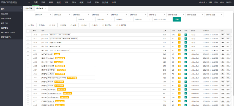Click orange recommend badge in row 14072
Viewport: 234px width, 106px height.
[x=179, y=39]
